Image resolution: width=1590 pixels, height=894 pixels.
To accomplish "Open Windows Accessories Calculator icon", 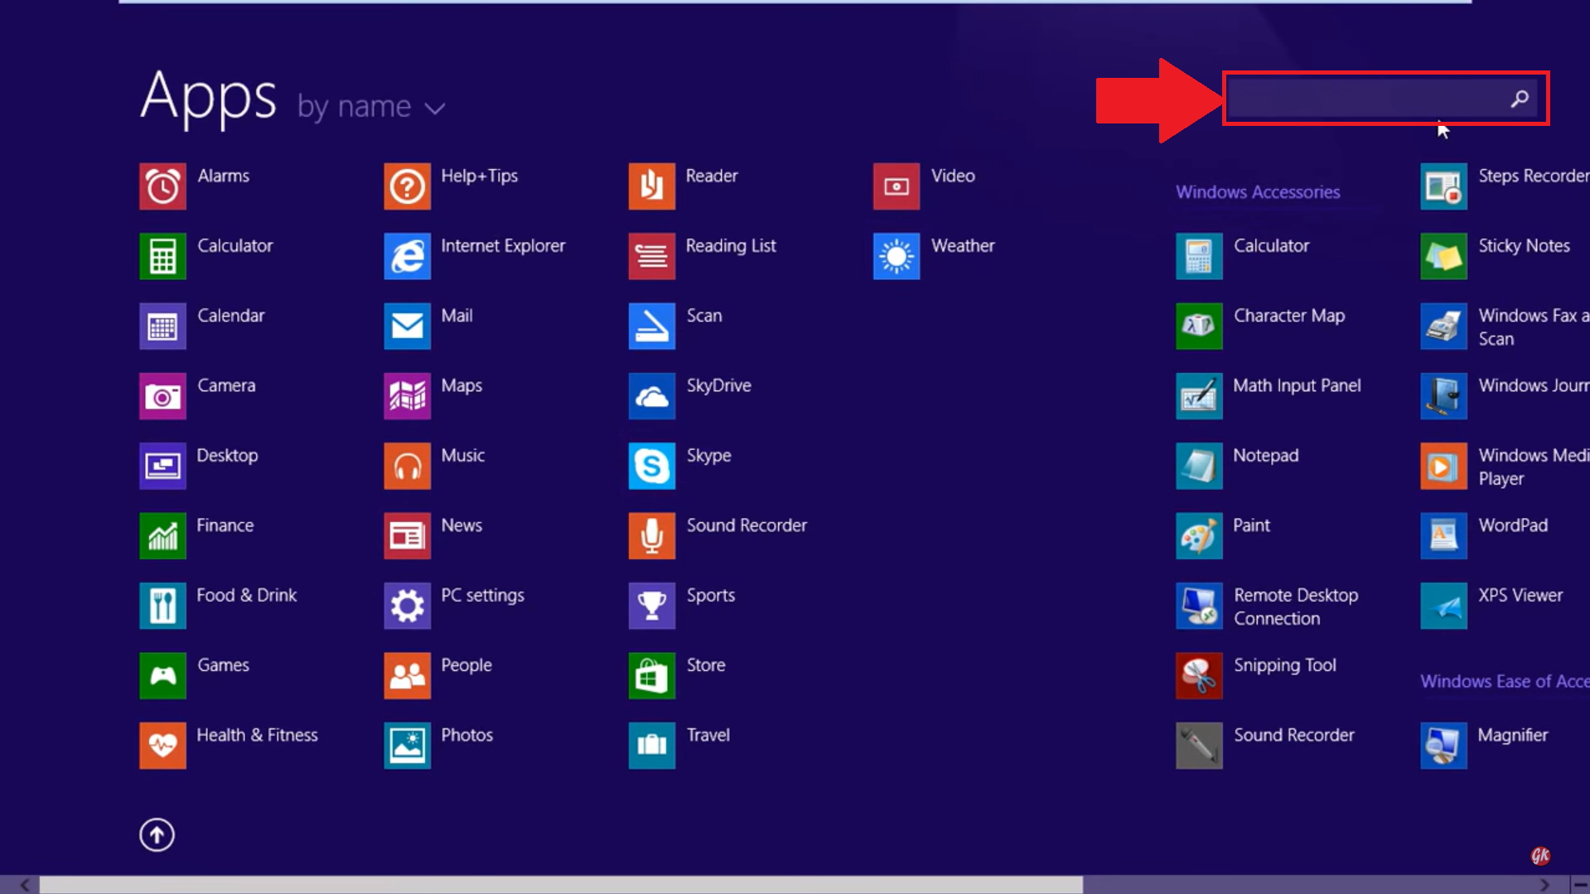I will (x=1199, y=256).
